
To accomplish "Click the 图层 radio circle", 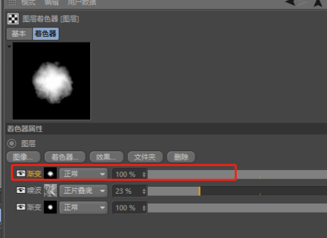I will pyautogui.click(x=12, y=143).
